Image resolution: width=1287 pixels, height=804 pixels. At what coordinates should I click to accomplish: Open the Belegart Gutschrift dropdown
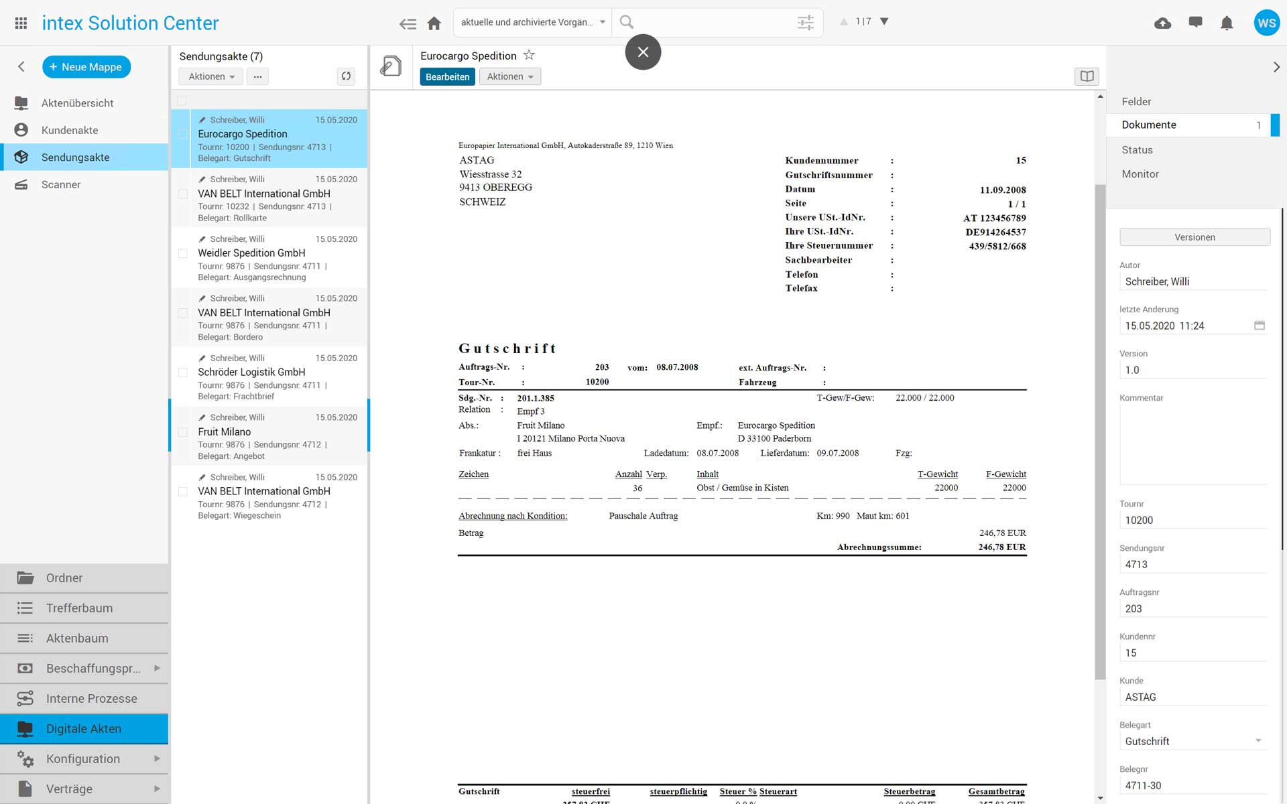(1193, 741)
